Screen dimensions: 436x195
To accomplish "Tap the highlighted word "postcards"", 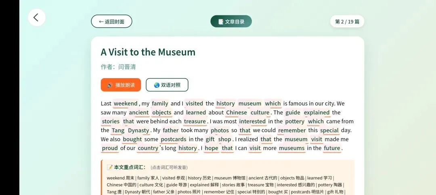I will point(173,139).
